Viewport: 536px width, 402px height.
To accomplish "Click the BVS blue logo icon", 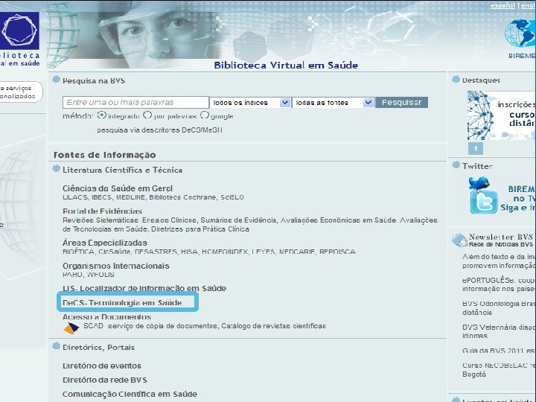I will click(19, 31).
